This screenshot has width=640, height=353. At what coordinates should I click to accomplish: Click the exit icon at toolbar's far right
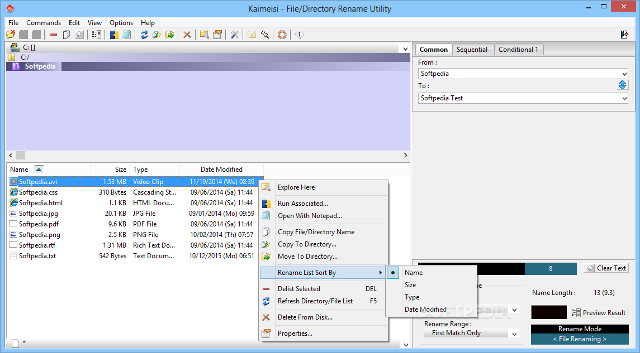[624, 35]
